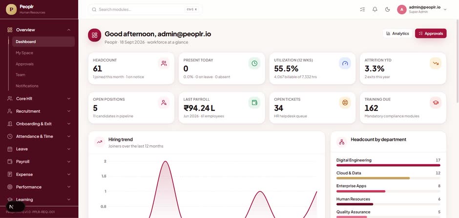Click the Expense receipt icon
Image resolution: width=459 pixels, height=218 pixels.
pyautogui.click(x=10, y=174)
